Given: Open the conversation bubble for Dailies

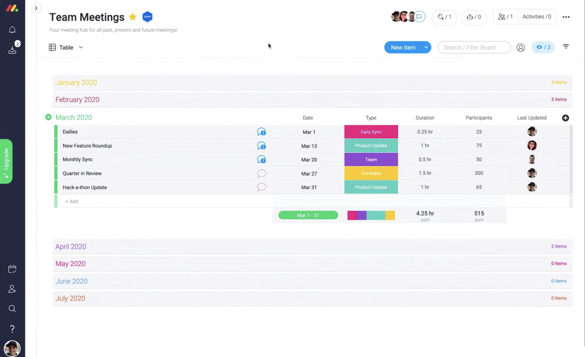Looking at the screenshot, I should point(261,132).
